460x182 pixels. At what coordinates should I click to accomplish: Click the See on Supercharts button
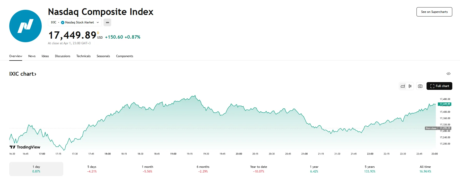tap(434, 12)
